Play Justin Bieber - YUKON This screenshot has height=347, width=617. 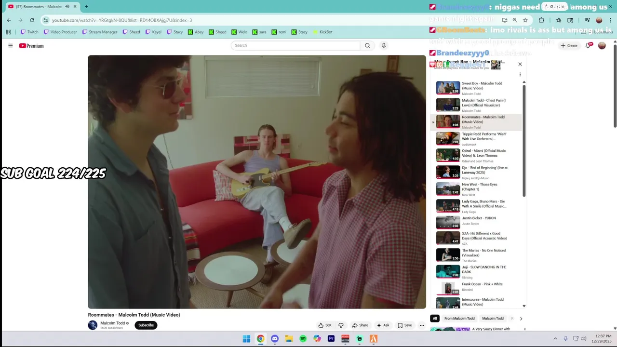(475, 223)
